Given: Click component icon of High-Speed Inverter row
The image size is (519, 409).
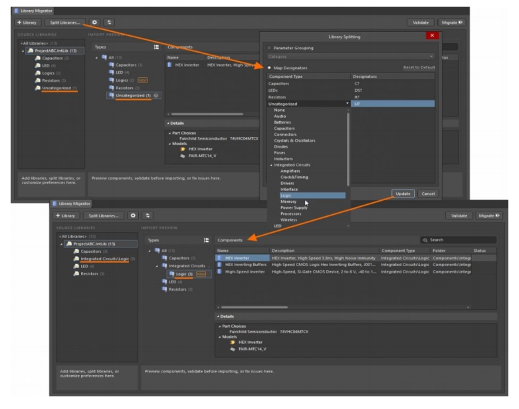Looking at the screenshot, I should pos(219,271).
